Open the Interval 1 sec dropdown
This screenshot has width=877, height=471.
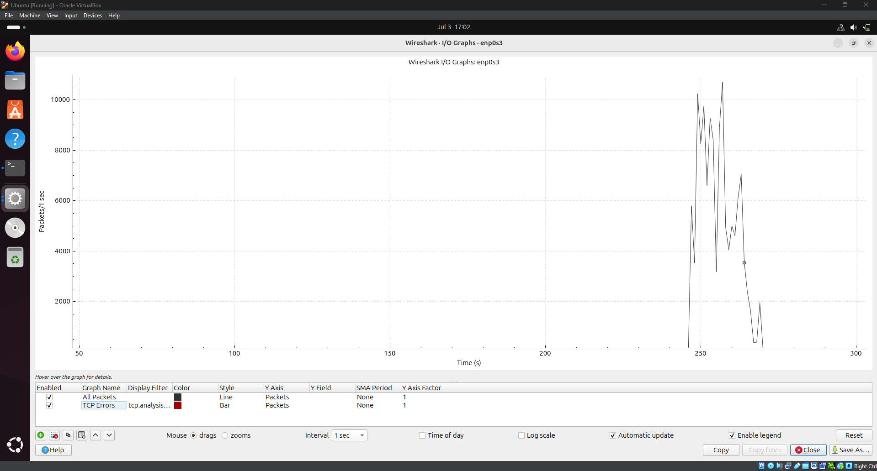(350, 435)
